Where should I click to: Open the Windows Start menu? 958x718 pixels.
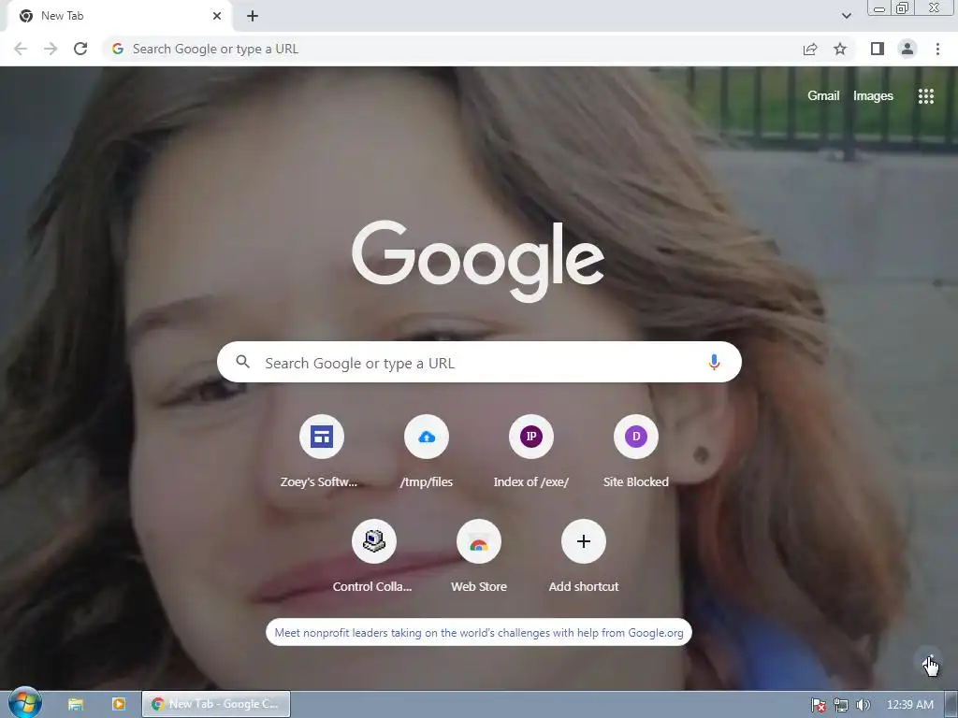point(24,703)
